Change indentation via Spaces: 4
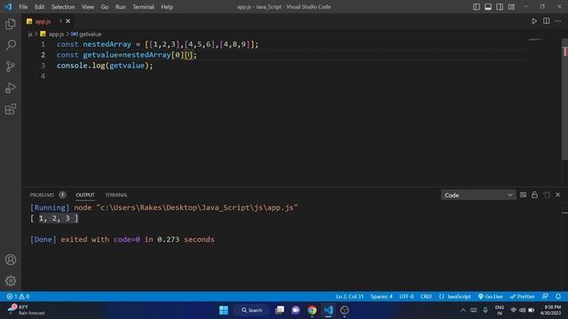 (382, 296)
